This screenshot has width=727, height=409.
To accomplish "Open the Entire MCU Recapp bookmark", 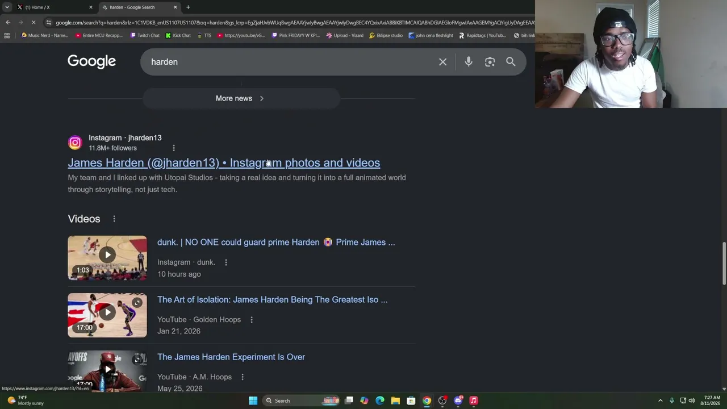I will pos(99,35).
